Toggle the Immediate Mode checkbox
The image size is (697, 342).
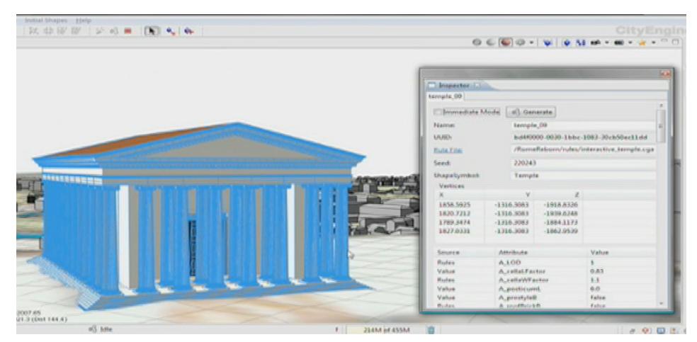[x=438, y=112]
